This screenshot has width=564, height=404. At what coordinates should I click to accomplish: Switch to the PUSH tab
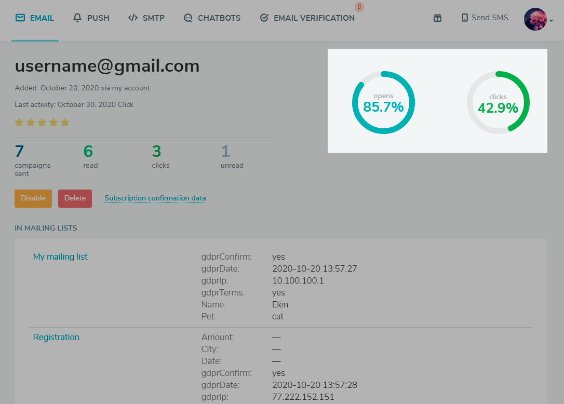click(x=98, y=18)
